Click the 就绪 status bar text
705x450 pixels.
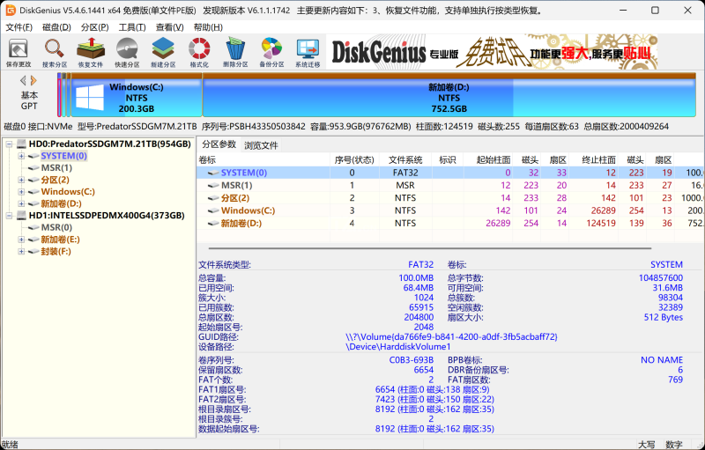(10, 444)
